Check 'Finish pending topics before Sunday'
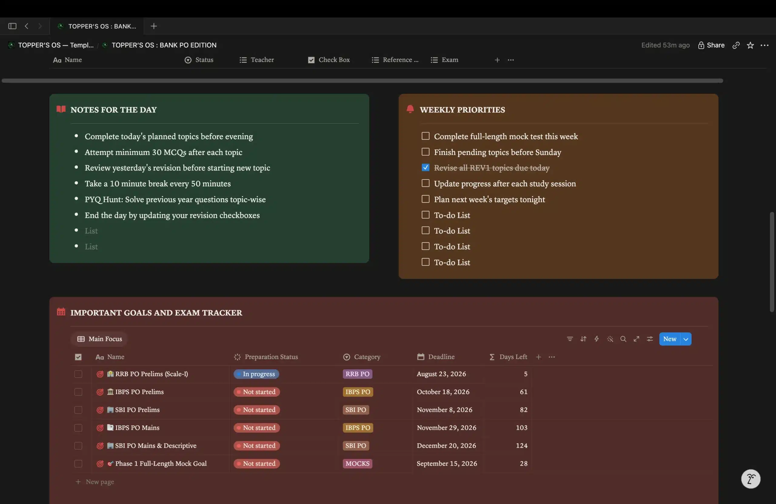Image resolution: width=776 pixels, height=504 pixels. point(425,152)
